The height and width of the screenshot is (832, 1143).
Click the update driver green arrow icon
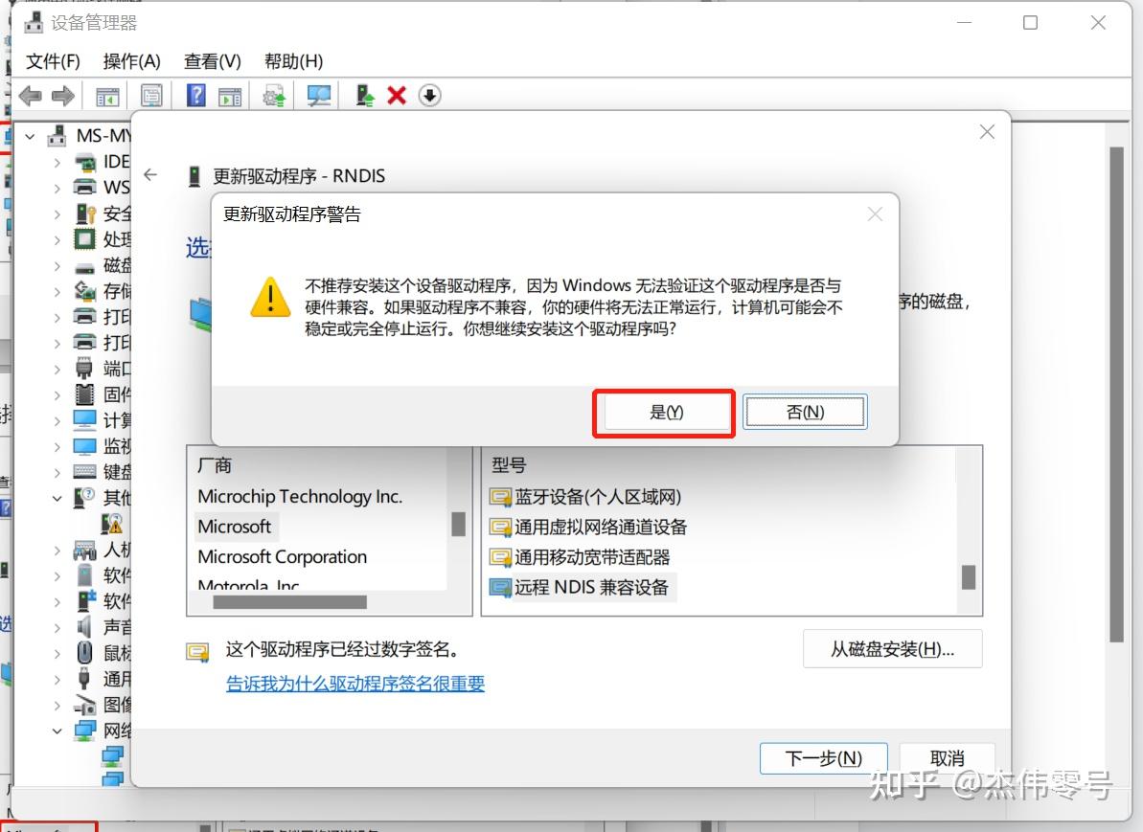(364, 96)
